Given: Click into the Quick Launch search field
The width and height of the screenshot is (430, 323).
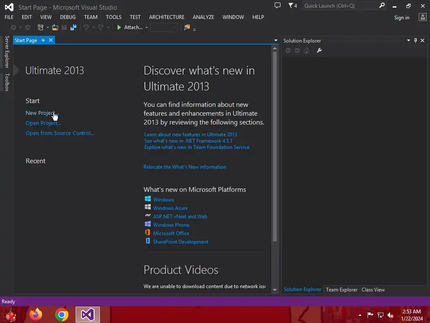Looking at the screenshot, I should pyautogui.click(x=340, y=5).
